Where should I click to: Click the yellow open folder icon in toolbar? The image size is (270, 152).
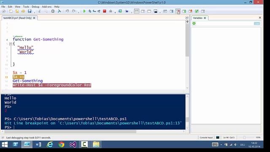tap(23, 11)
